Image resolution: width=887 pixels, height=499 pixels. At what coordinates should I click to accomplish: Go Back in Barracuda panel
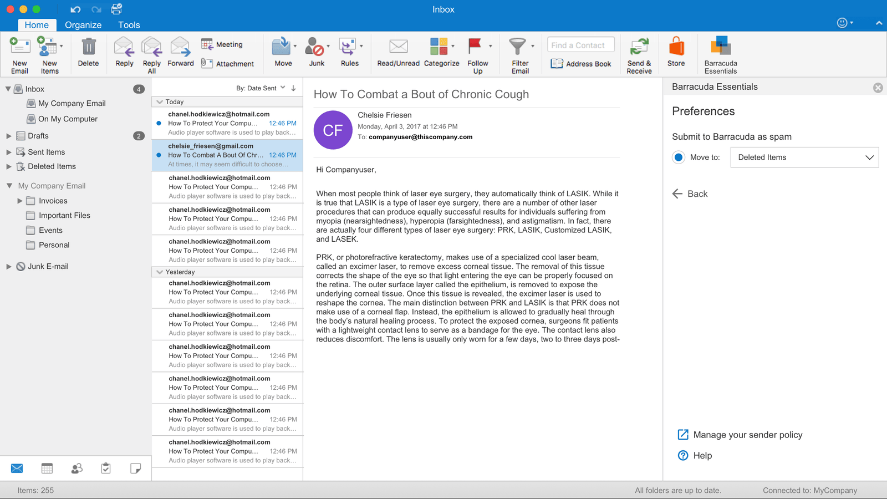click(x=690, y=194)
